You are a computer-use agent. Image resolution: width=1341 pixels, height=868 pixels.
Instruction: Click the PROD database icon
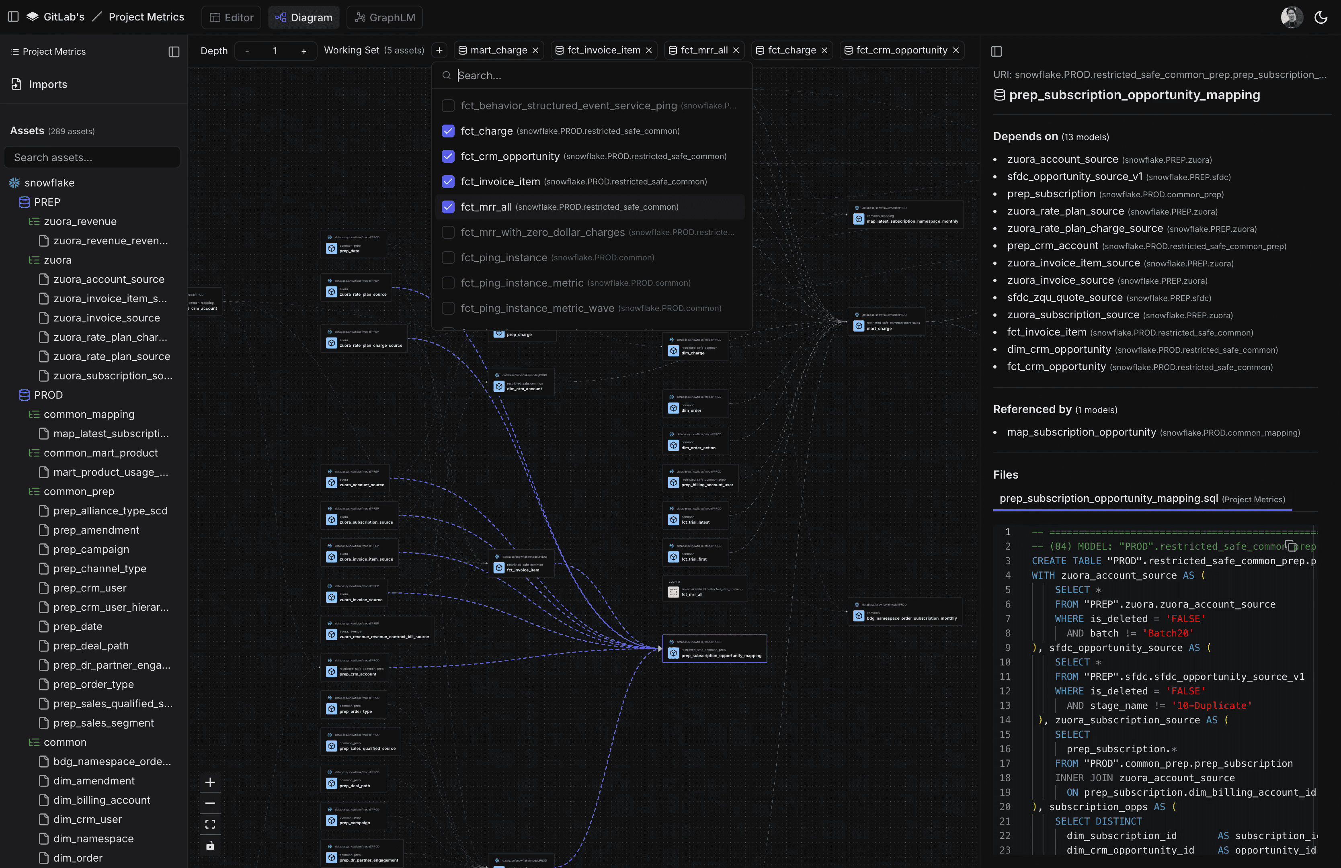click(24, 395)
